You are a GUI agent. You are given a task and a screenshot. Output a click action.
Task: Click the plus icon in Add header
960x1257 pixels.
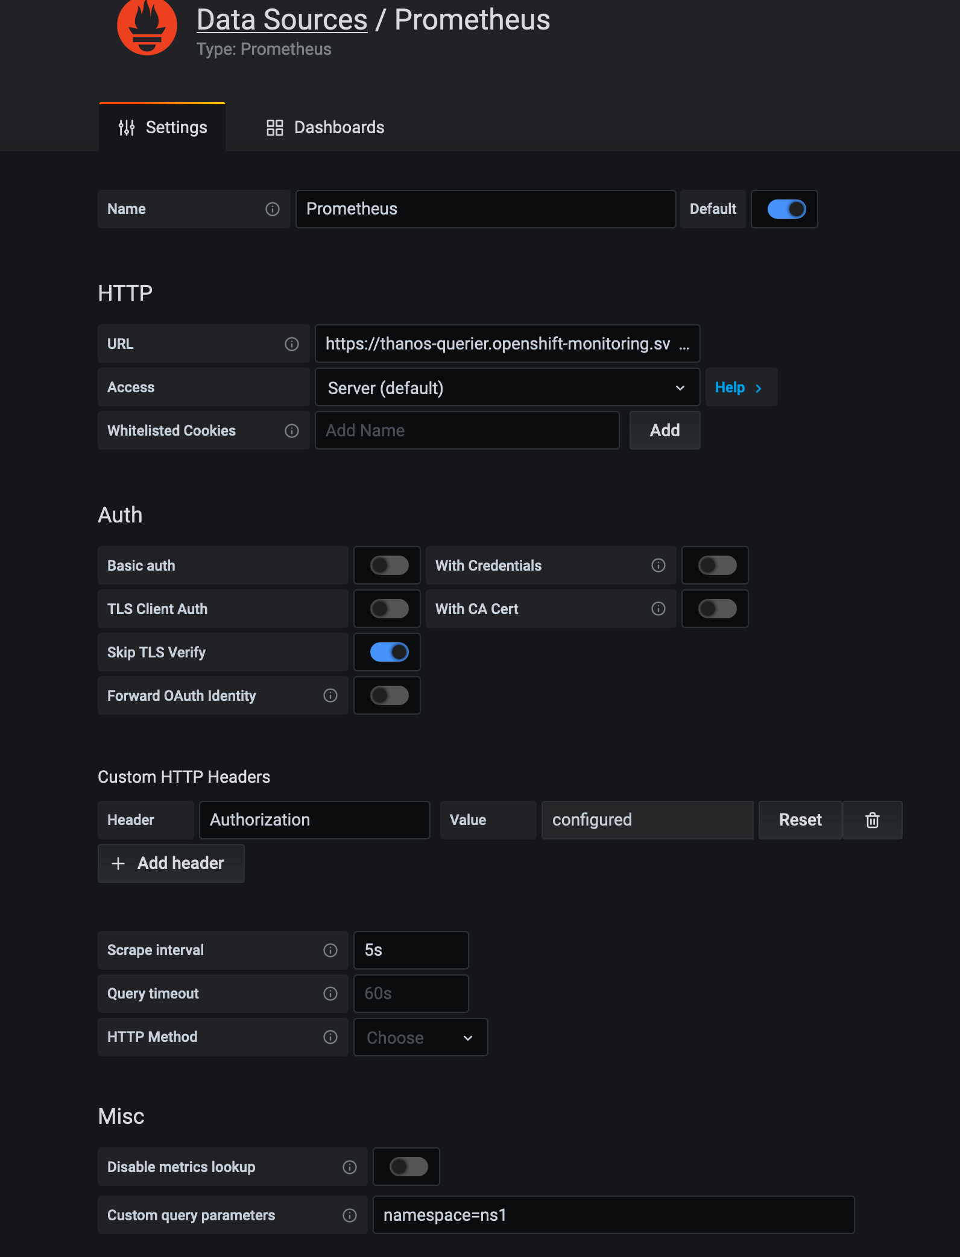tap(118, 864)
